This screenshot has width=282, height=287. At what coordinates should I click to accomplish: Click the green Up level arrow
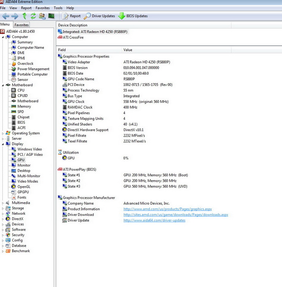(x=24, y=16)
